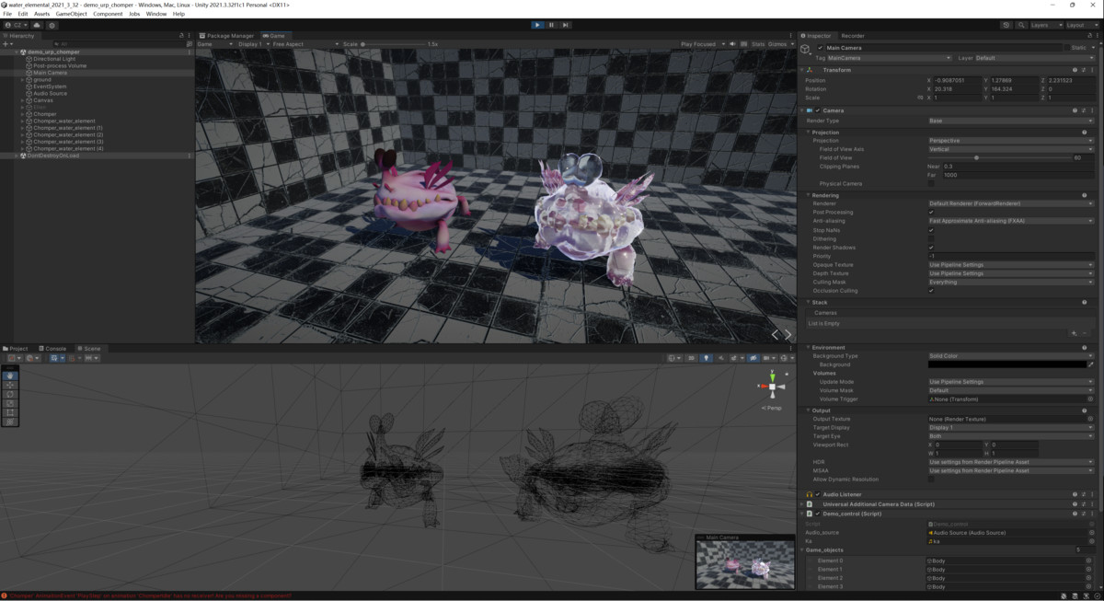Screen dimensions: 1104x601
Task: Select Audio Source in the Hierarchy
Action: click(x=50, y=93)
